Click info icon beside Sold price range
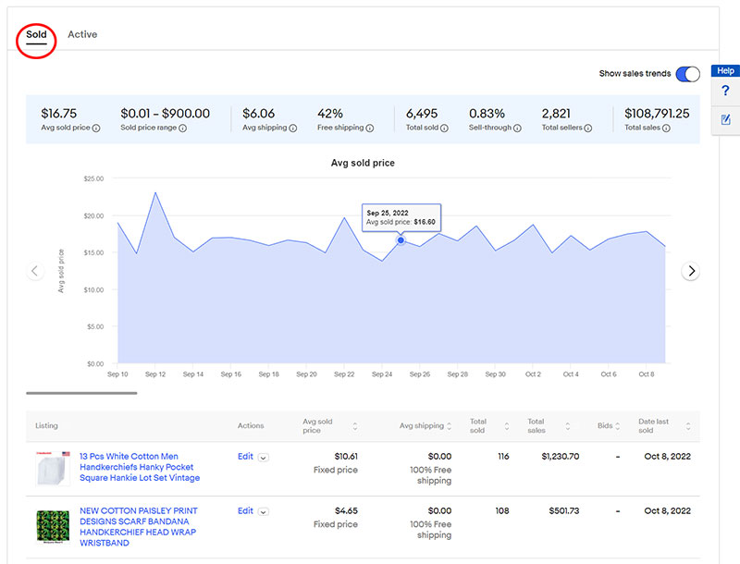The image size is (740, 564). click(x=182, y=128)
